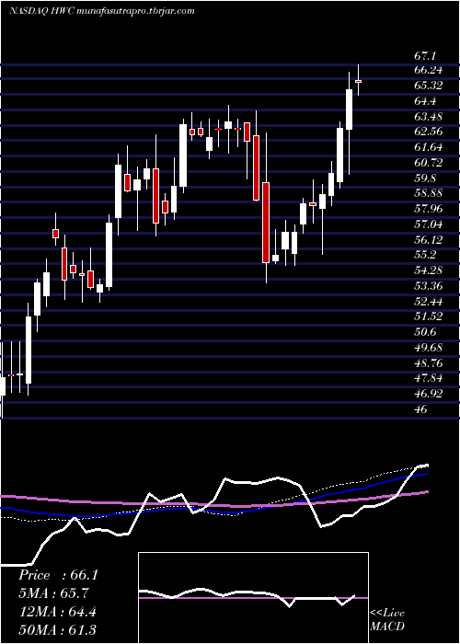Click the 60.72 price axis label
The width and height of the screenshot is (460, 644).
point(429,163)
